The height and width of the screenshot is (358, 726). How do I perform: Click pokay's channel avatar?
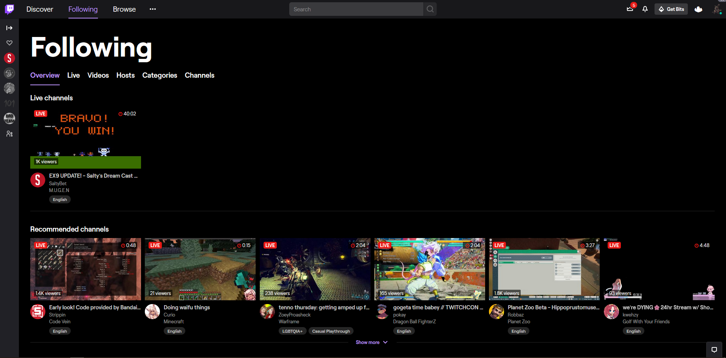coord(382,312)
